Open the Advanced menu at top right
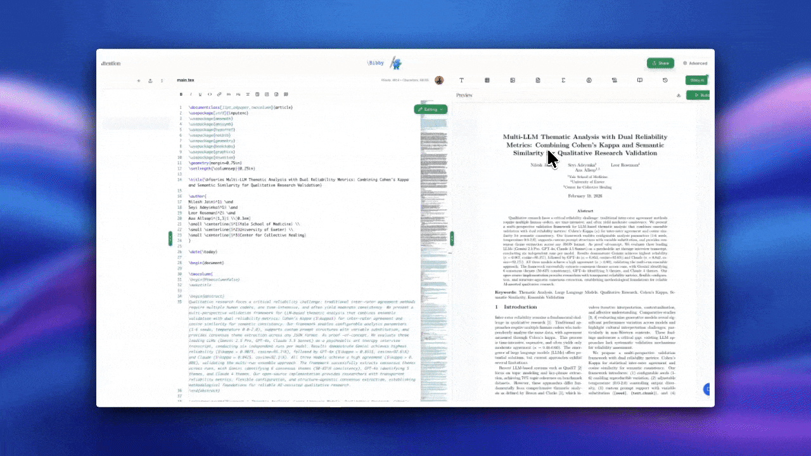 tap(696, 63)
